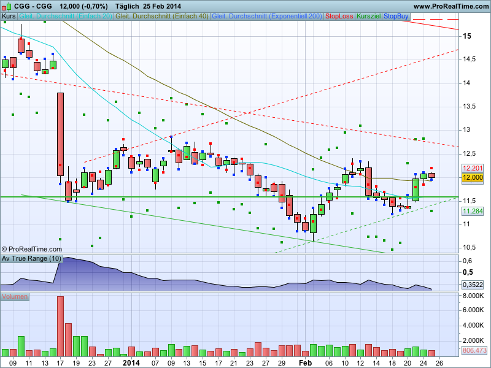The width and height of the screenshot is (491, 368).
Task: Click the green 11,284 price tag
Action: 473,211
